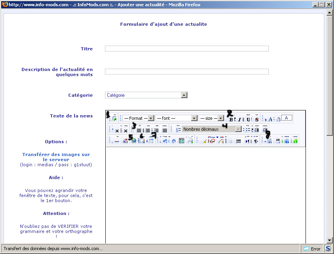
Task: Clean up code with the broom icon
Action: pyautogui.click(x=204, y=141)
